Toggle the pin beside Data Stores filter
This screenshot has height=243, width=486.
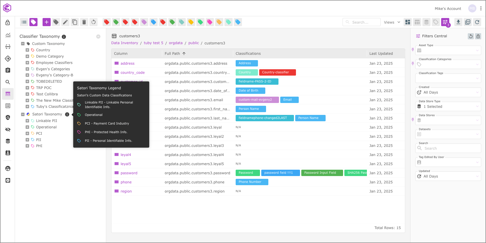[413, 119]
